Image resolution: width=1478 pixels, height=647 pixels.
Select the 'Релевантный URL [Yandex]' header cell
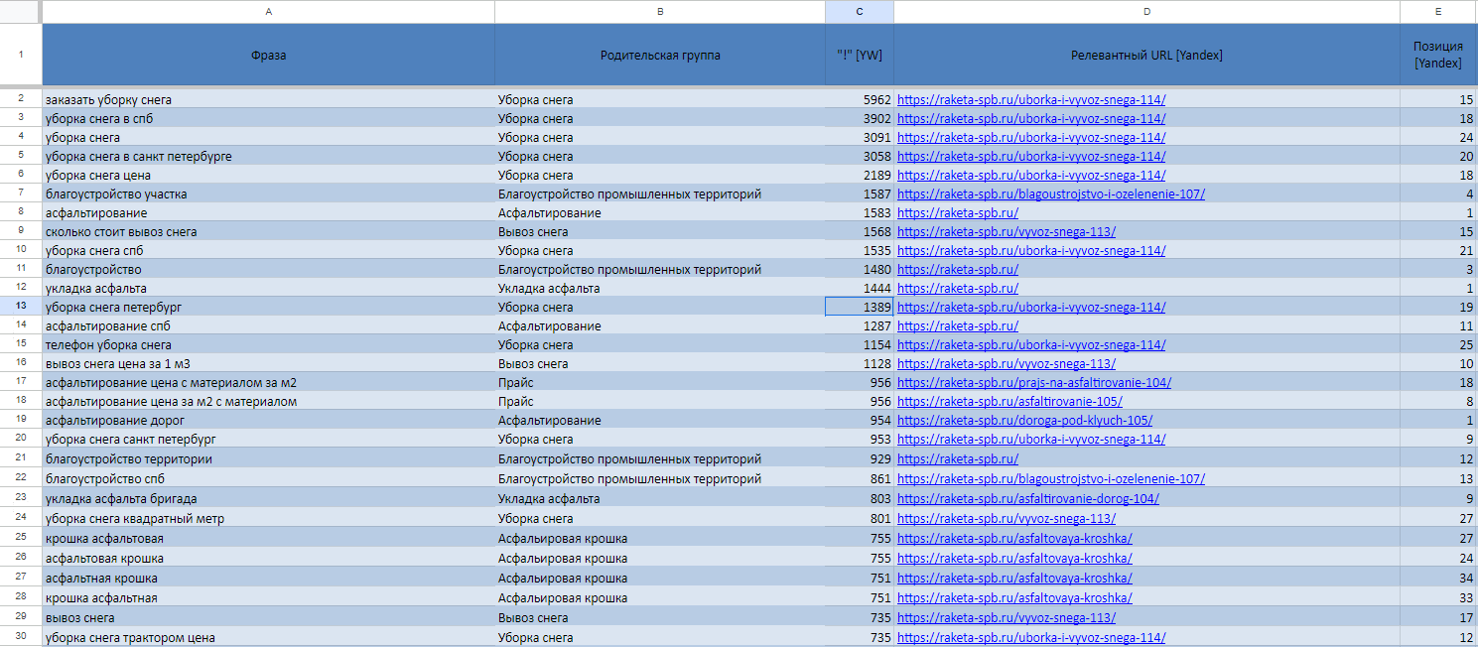tap(1146, 56)
